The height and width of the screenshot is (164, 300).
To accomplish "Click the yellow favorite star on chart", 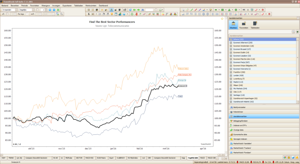I will tap(222, 18).
